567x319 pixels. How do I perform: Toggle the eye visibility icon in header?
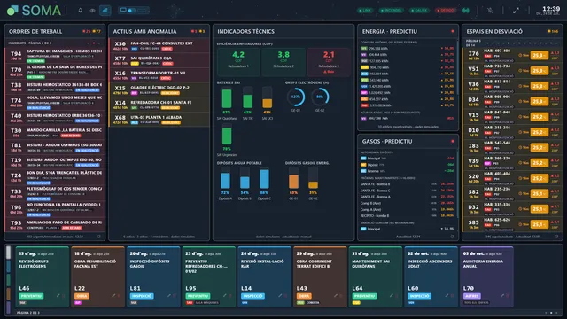tap(92, 11)
